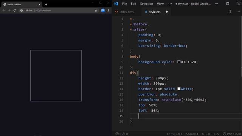This screenshot has height=136, width=242.
Task: Click the #151320 color swatch
Action: click(179, 62)
